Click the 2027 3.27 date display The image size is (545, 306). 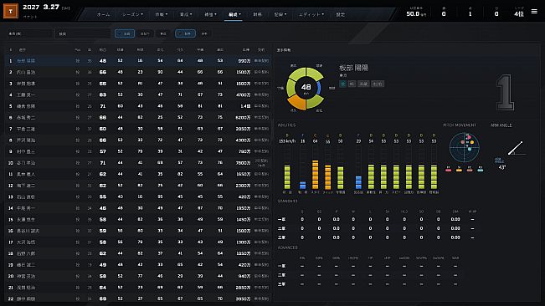[41, 8]
